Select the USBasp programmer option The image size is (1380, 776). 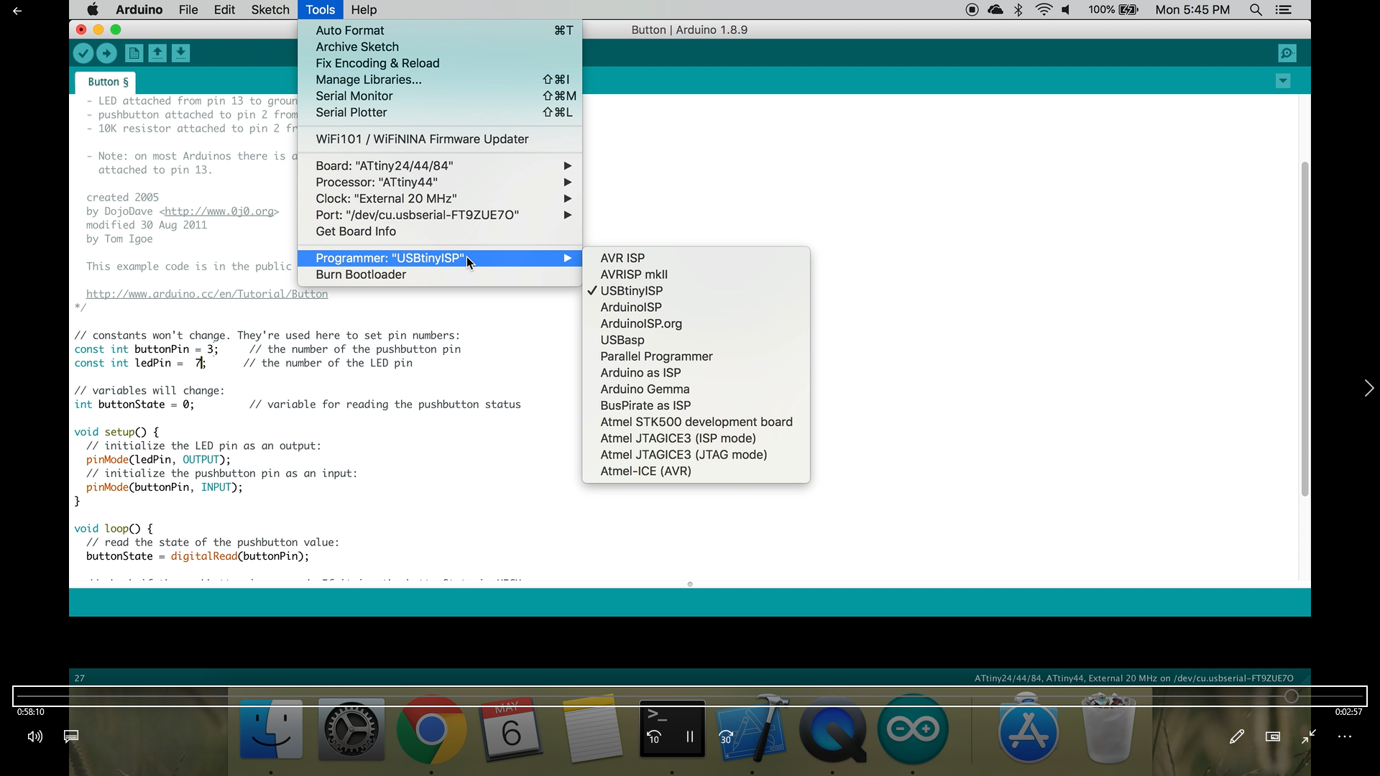622,340
